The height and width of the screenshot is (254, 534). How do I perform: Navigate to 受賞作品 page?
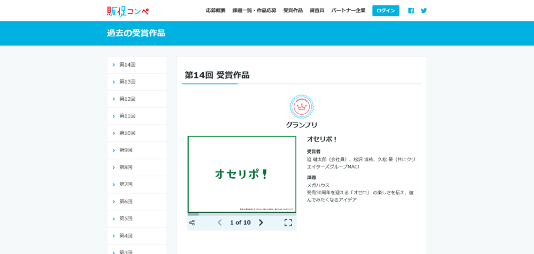click(293, 11)
